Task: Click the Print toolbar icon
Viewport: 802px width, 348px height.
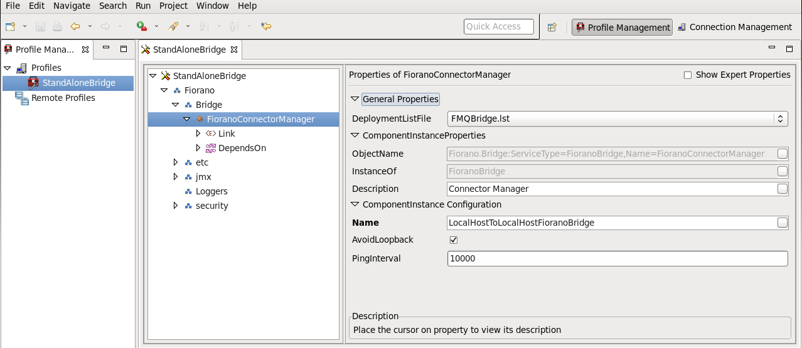Action: tap(57, 26)
